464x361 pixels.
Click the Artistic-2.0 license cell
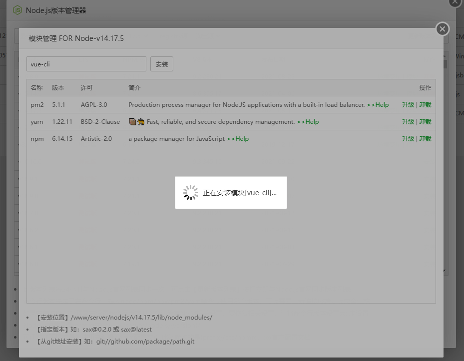(x=96, y=139)
